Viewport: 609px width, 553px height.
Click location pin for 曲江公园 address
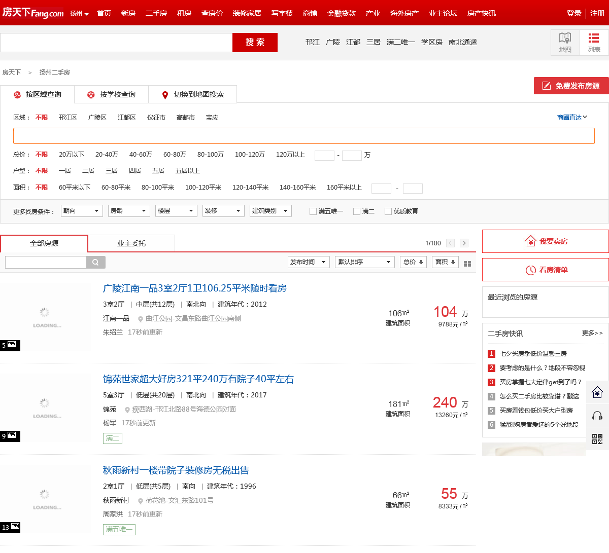coord(141,319)
